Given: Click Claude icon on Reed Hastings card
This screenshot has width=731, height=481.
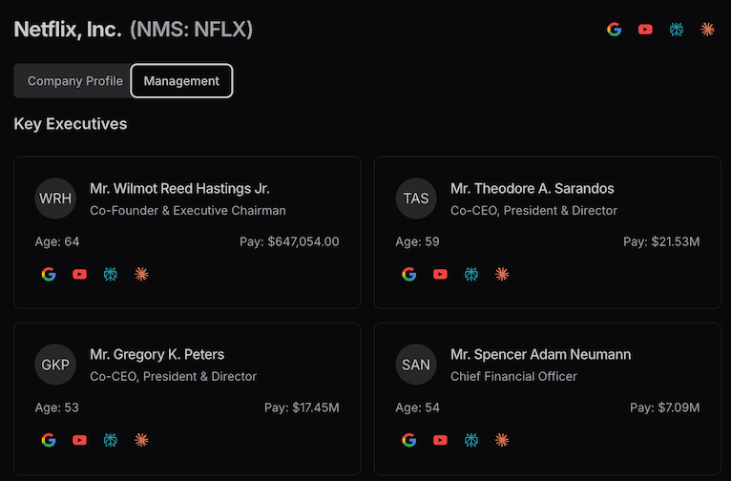Looking at the screenshot, I should (141, 274).
